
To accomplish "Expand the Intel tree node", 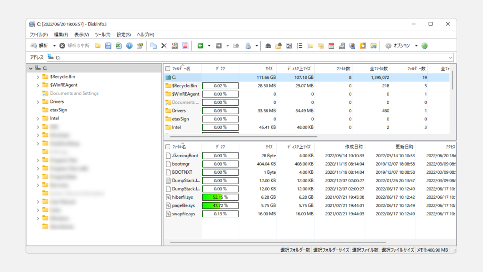I will coord(38,119).
